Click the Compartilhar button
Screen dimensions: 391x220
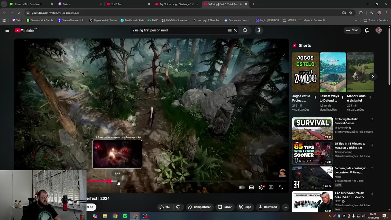[x=199, y=207]
